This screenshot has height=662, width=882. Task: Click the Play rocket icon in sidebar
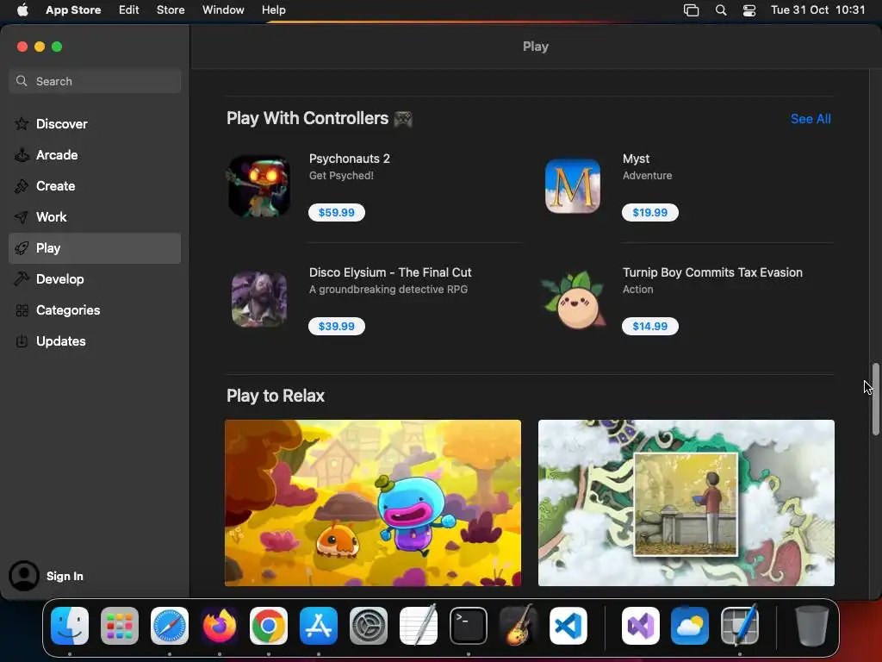click(22, 247)
